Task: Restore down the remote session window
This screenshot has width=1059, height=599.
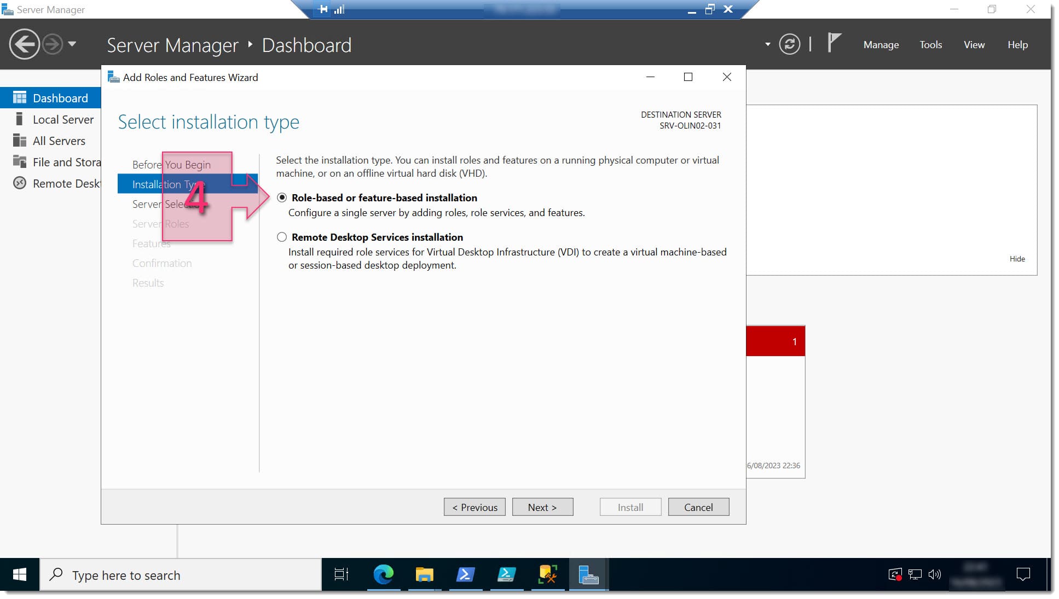Action: [x=710, y=9]
